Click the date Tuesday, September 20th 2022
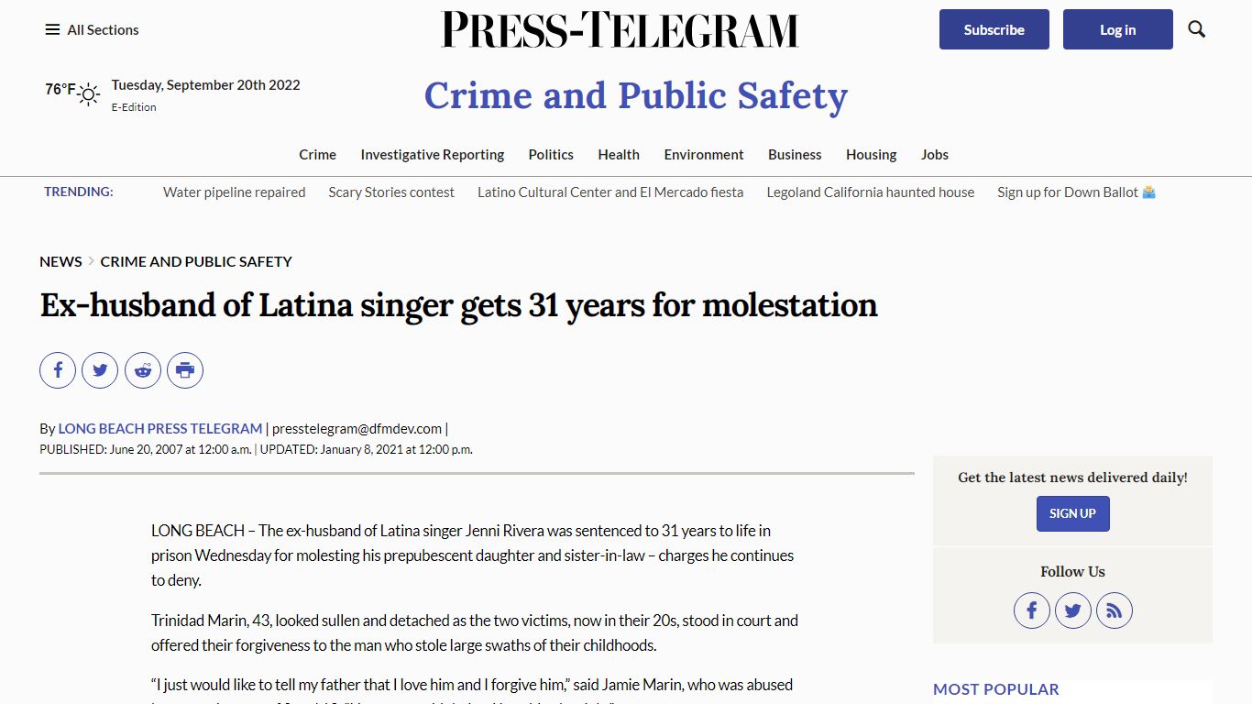The width and height of the screenshot is (1252, 704). 206,84
